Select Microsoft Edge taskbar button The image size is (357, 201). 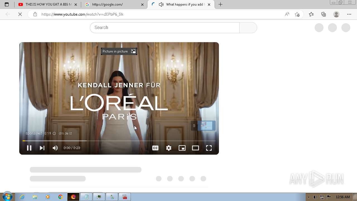[x=73, y=197]
